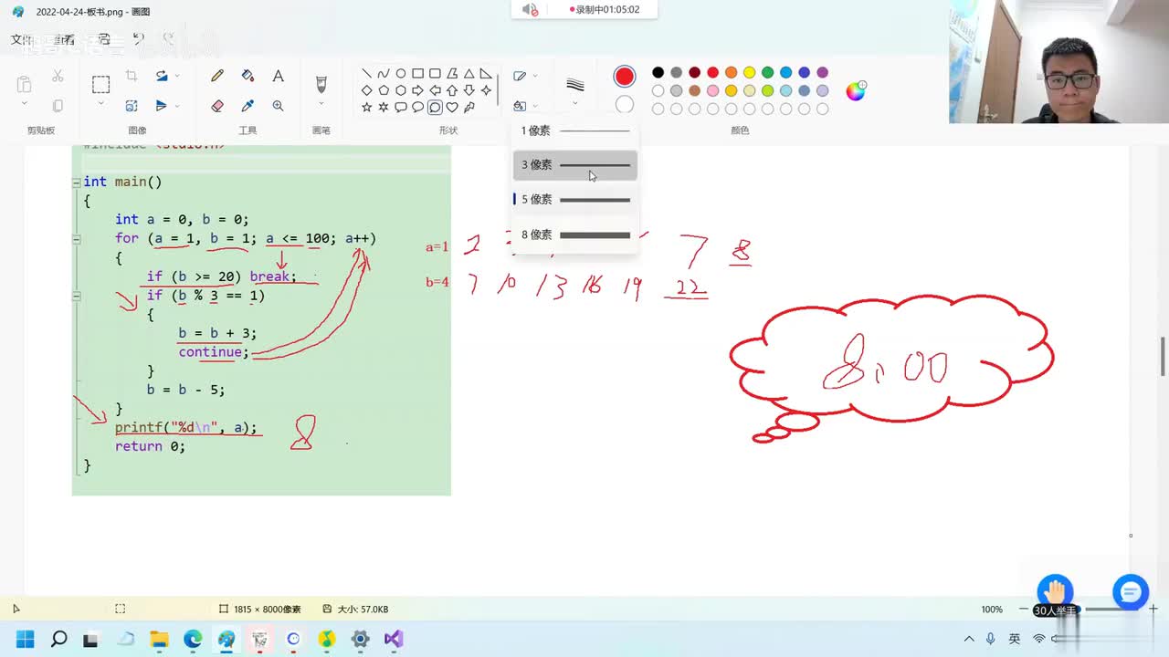Open the Paste options chevron

24,103
